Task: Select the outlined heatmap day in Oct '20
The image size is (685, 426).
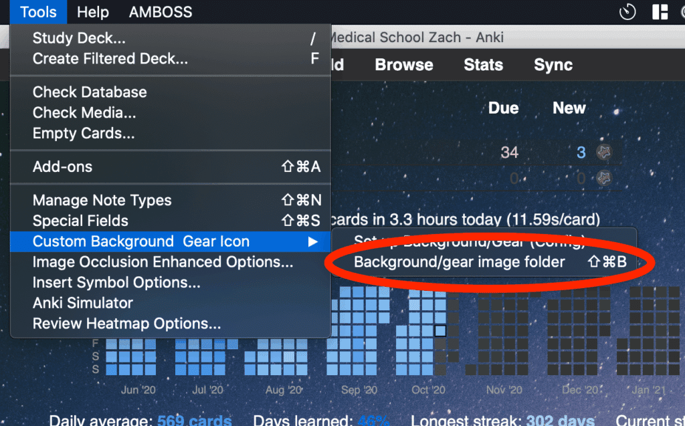Action: tap(440, 331)
